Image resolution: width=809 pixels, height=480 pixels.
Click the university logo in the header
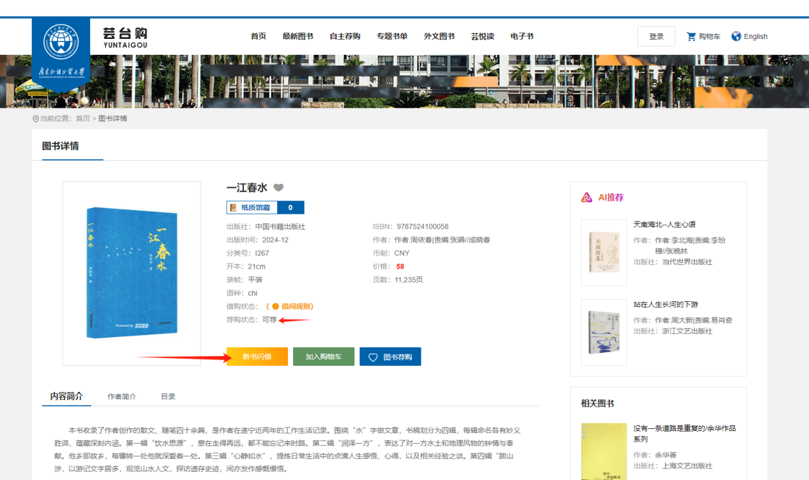coord(61,50)
